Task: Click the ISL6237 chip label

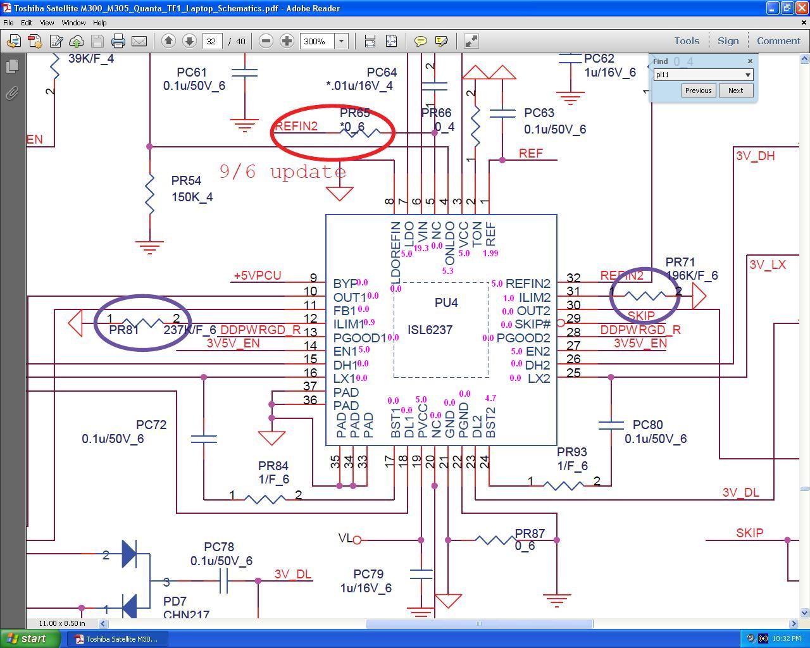Action: point(430,330)
